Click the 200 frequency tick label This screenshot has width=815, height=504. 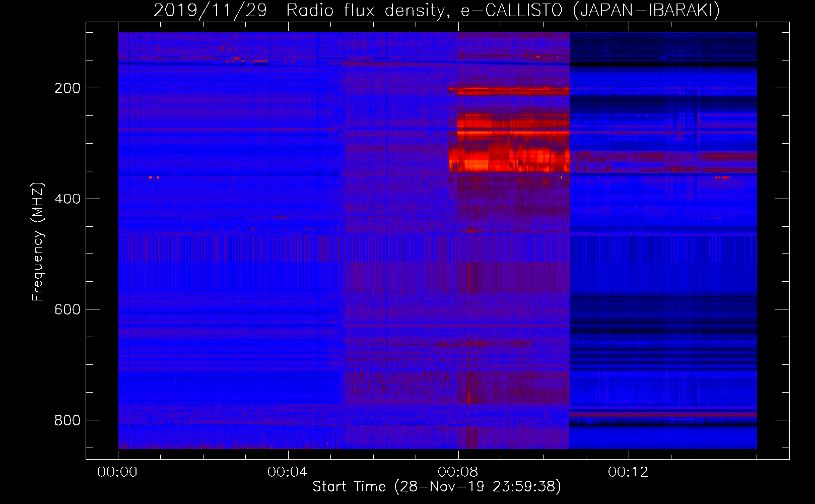(x=67, y=88)
